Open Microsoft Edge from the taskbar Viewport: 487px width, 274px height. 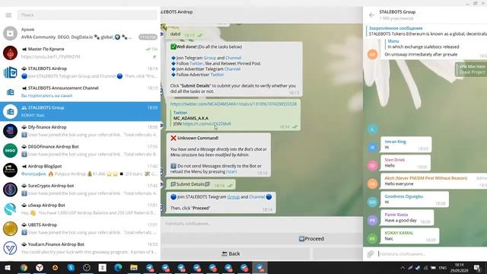pos(118,267)
